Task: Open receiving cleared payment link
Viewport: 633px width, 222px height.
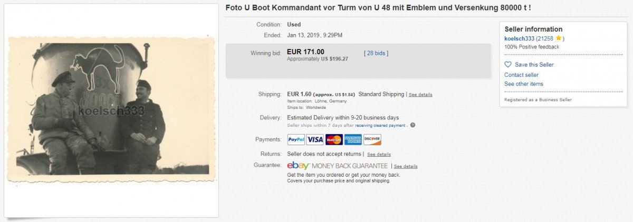Action: point(380,126)
